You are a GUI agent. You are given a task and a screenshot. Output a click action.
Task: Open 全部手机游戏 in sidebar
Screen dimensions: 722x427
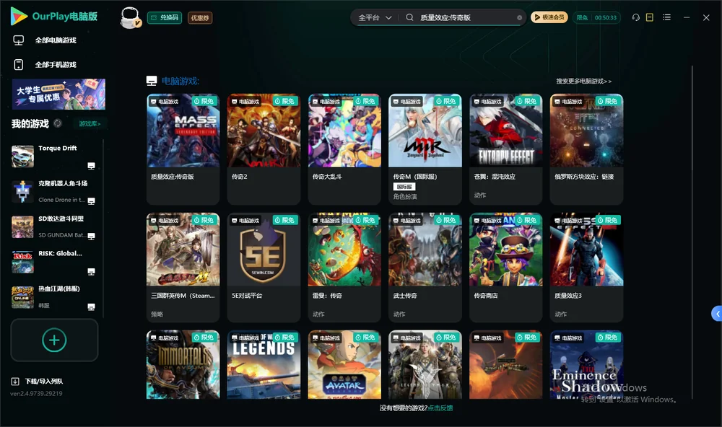pyautogui.click(x=45, y=65)
